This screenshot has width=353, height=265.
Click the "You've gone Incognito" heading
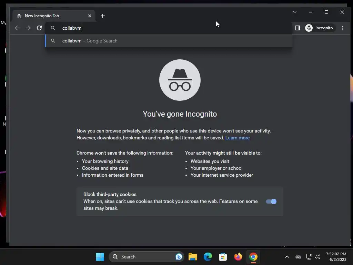[x=180, y=114]
